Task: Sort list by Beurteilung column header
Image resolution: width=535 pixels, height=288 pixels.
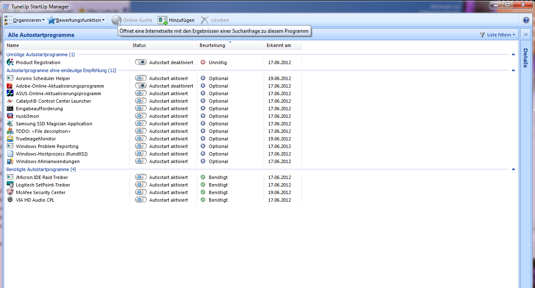Action: pyautogui.click(x=231, y=45)
